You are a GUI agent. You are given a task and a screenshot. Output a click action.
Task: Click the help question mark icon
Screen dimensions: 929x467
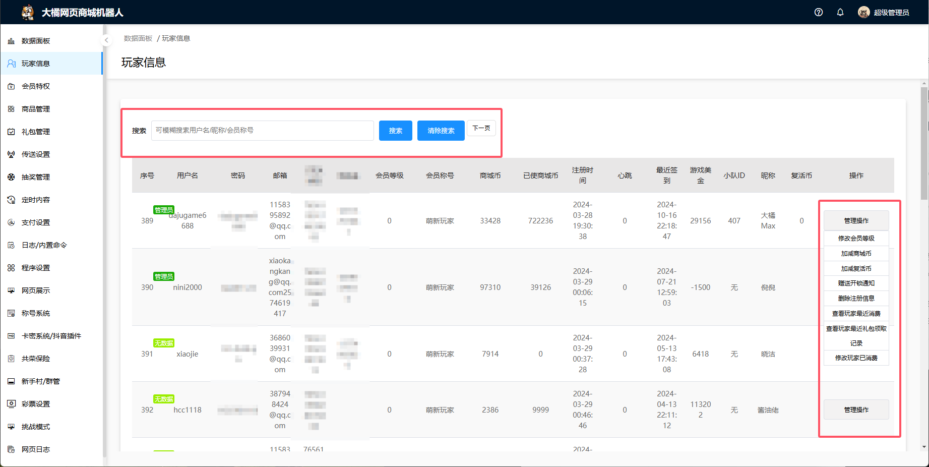click(x=819, y=12)
